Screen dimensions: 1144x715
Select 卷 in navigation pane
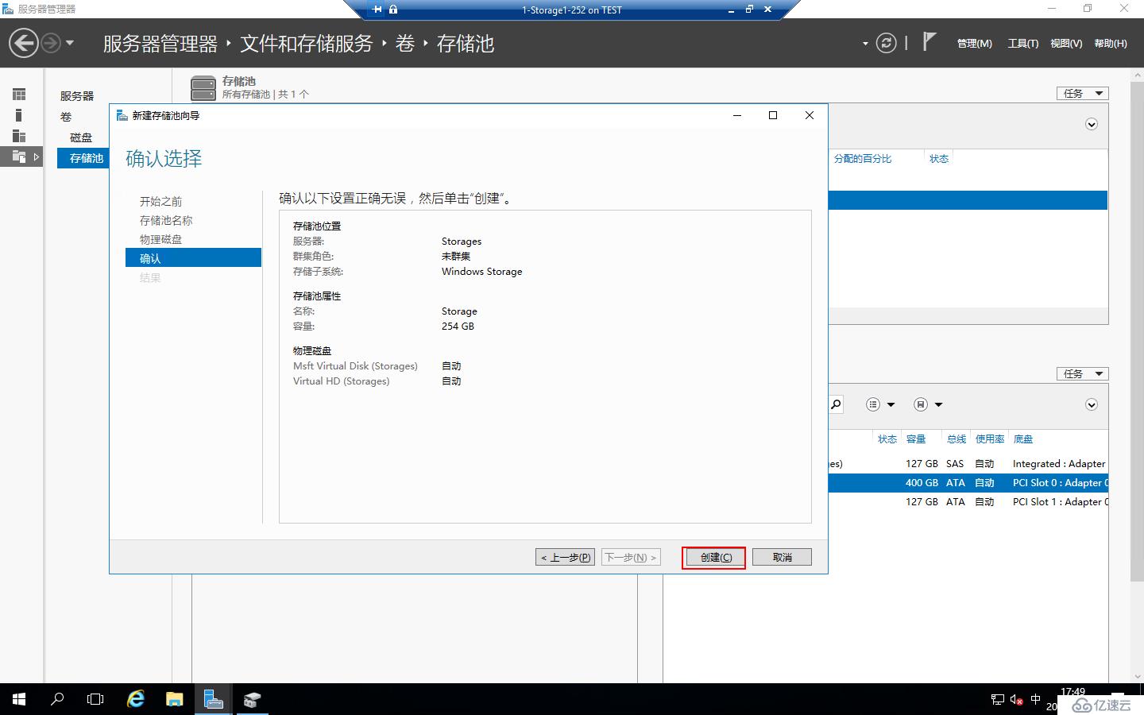pos(66,117)
